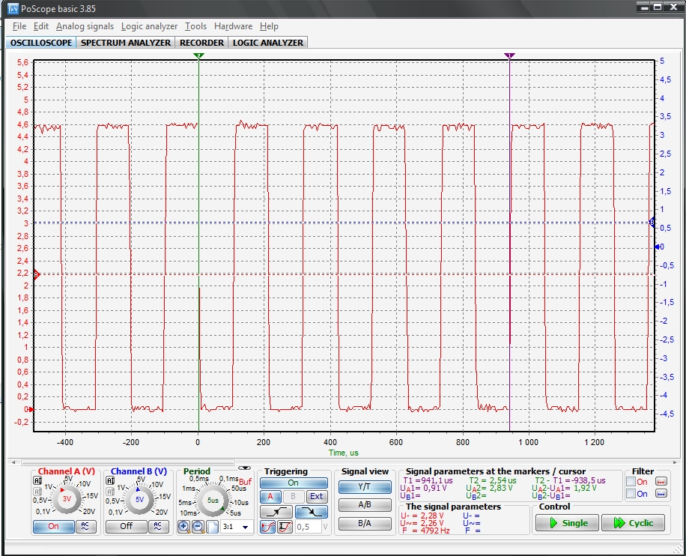Select the A/B signal view
Screen dimensions: 686x556
click(365, 505)
